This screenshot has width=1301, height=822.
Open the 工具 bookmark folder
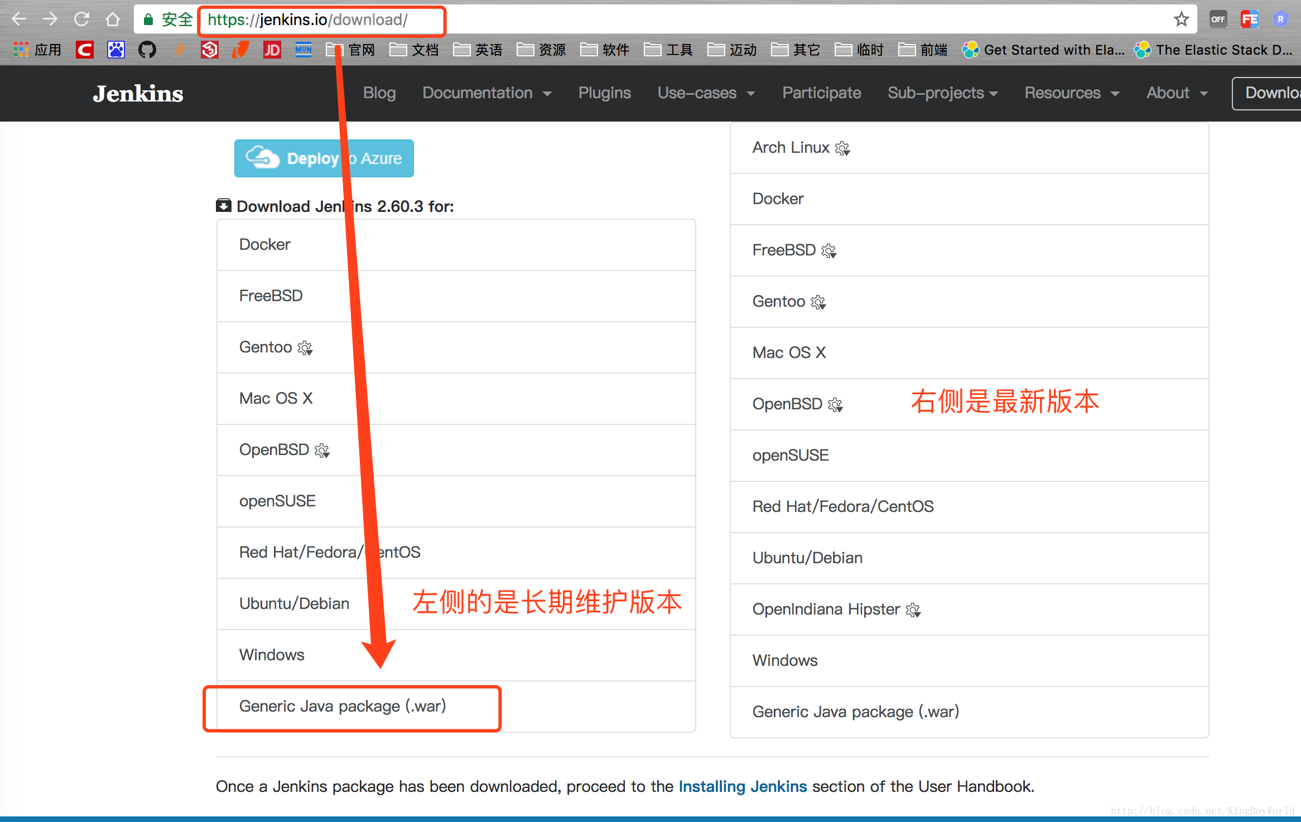668,50
